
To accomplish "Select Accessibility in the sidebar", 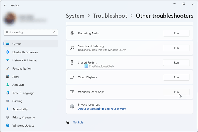I will [x=20, y=109].
